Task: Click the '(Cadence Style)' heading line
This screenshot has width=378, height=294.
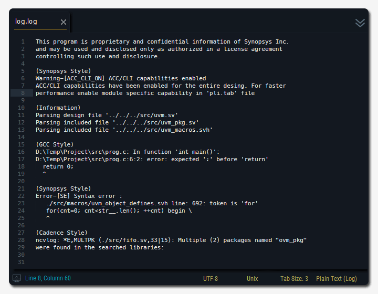Action: (x=61, y=233)
